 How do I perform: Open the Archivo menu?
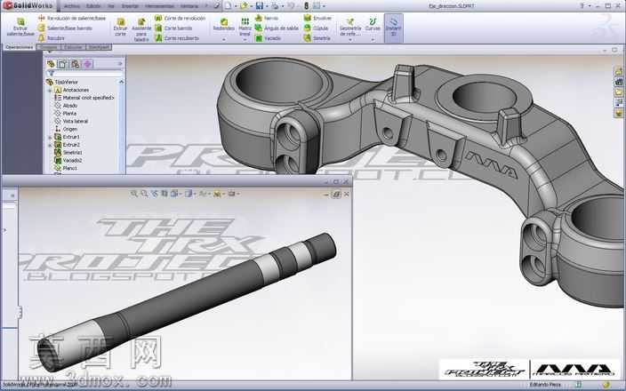coord(72,6)
